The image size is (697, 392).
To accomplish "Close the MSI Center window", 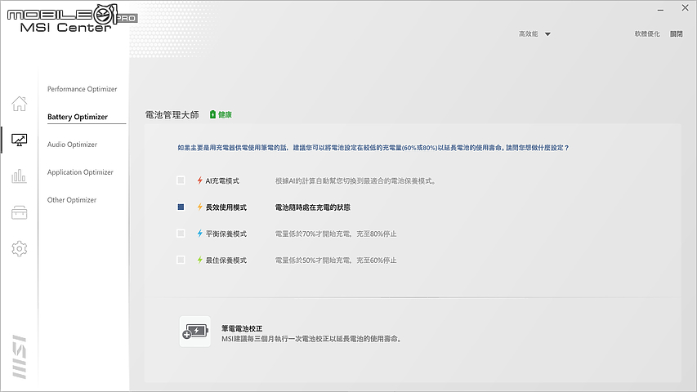I will [x=685, y=8].
